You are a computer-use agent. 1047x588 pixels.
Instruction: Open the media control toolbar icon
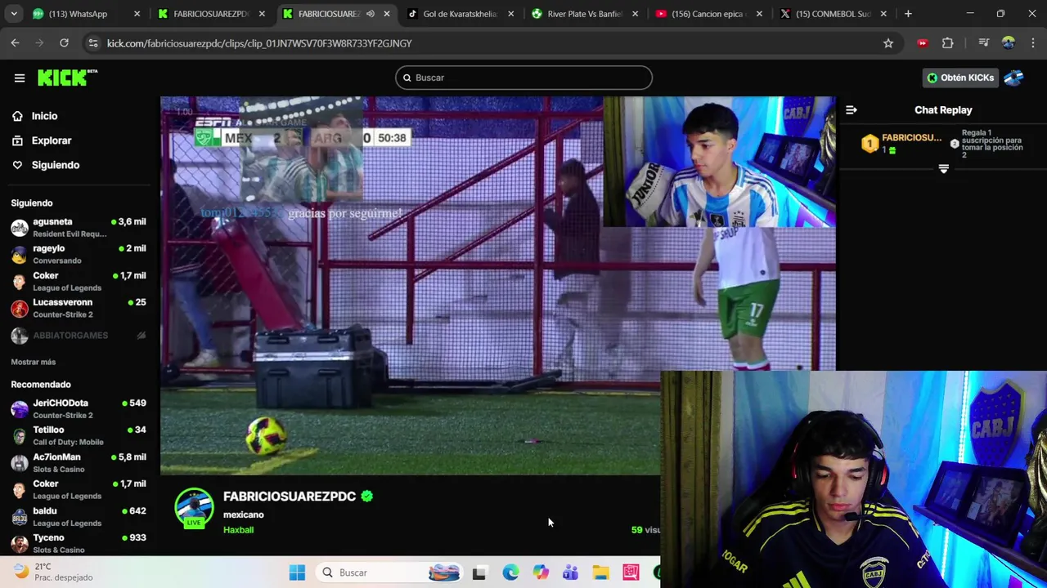point(984,43)
